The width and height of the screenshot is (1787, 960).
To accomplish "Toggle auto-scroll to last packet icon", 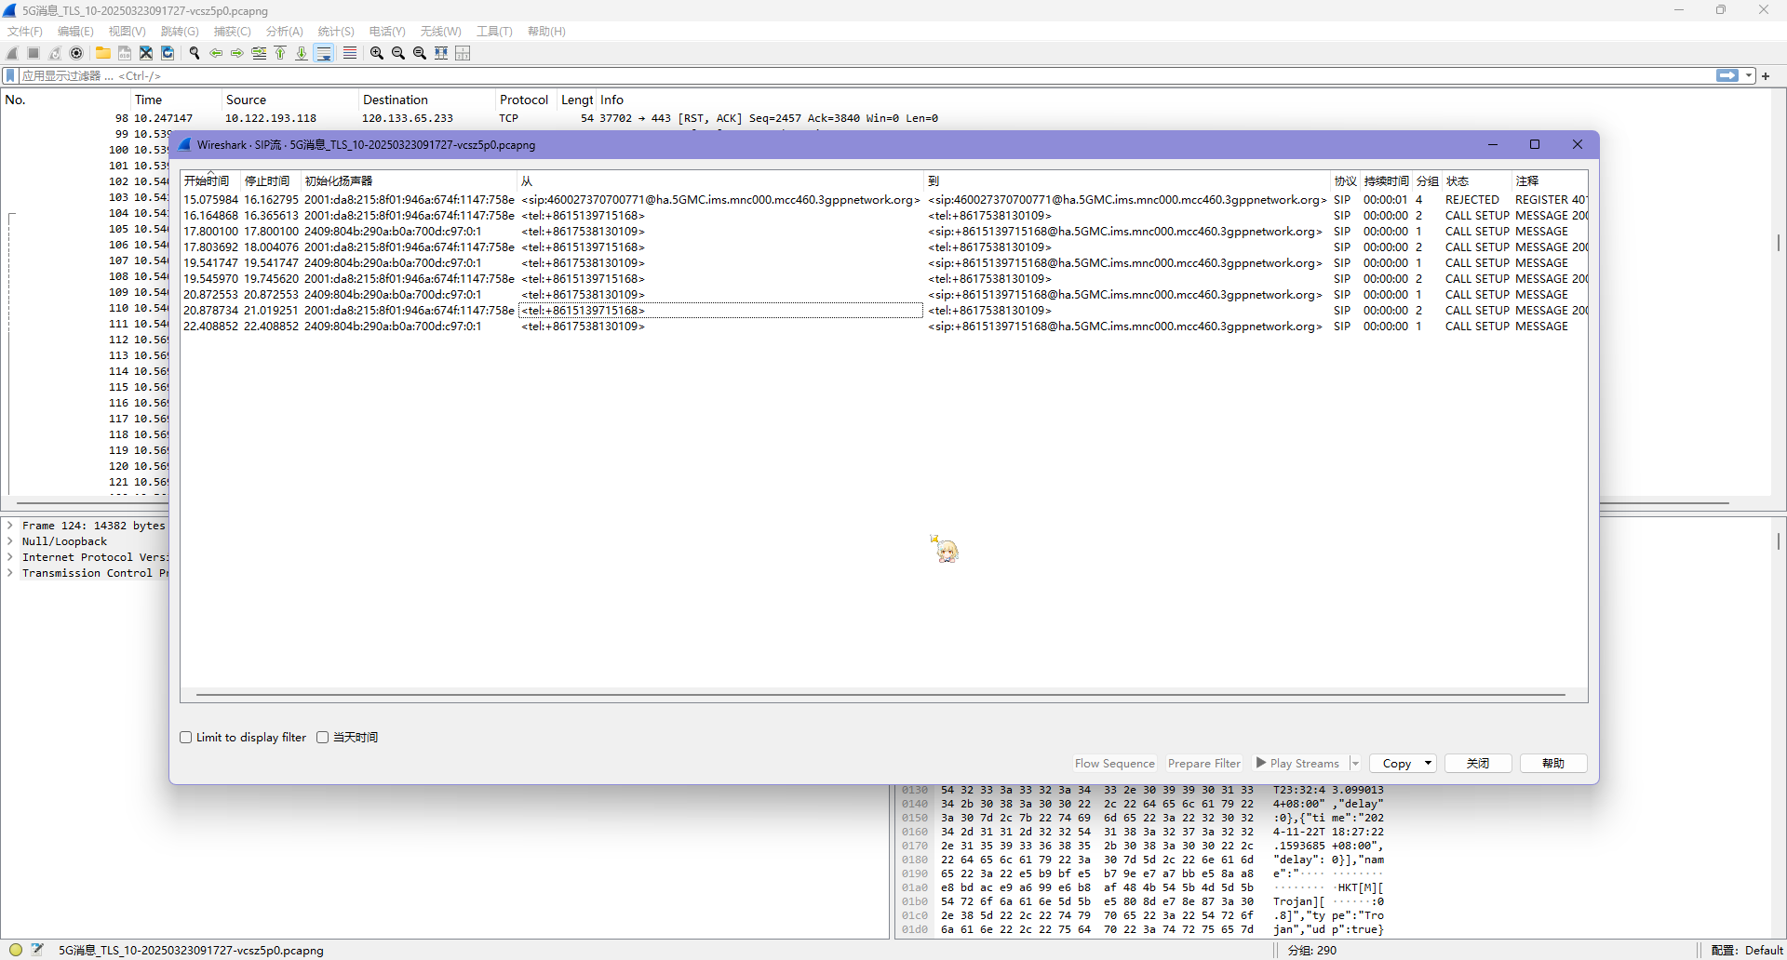I will click(324, 53).
